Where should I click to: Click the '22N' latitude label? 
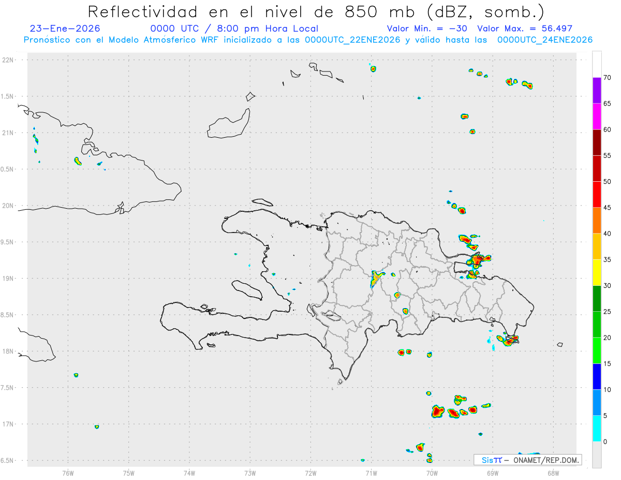tap(8, 60)
